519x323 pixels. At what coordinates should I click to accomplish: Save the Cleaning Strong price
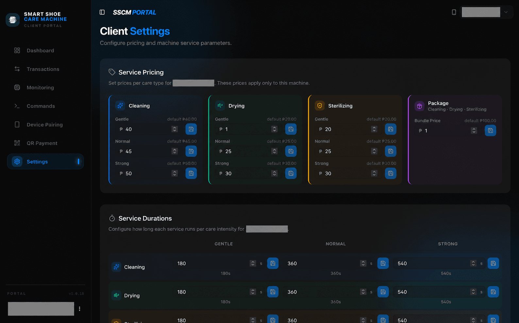191,173
